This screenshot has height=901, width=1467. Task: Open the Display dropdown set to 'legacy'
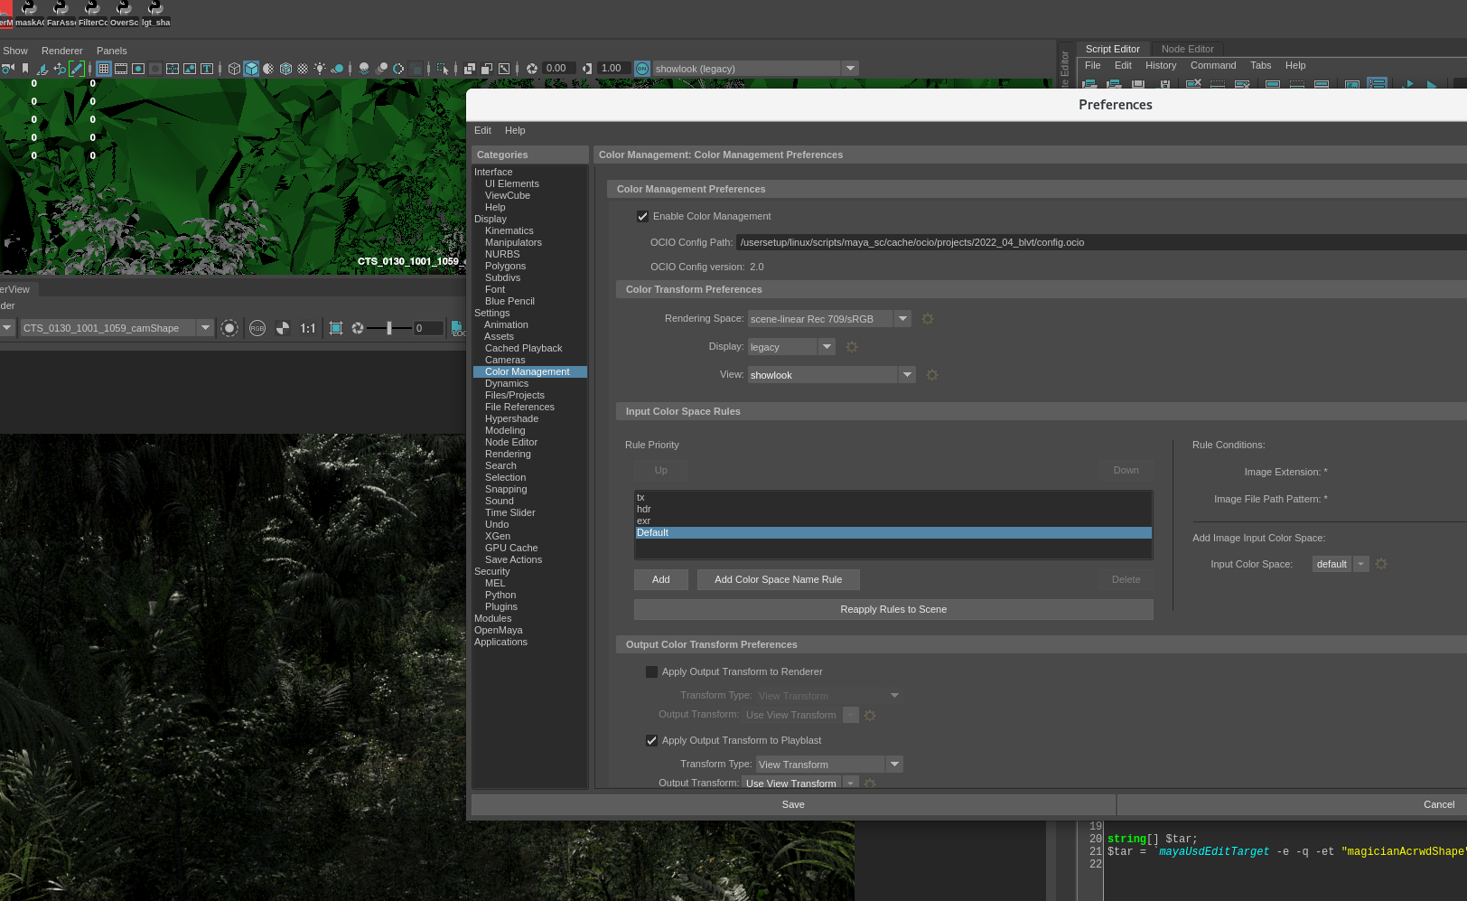pos(826,346)
